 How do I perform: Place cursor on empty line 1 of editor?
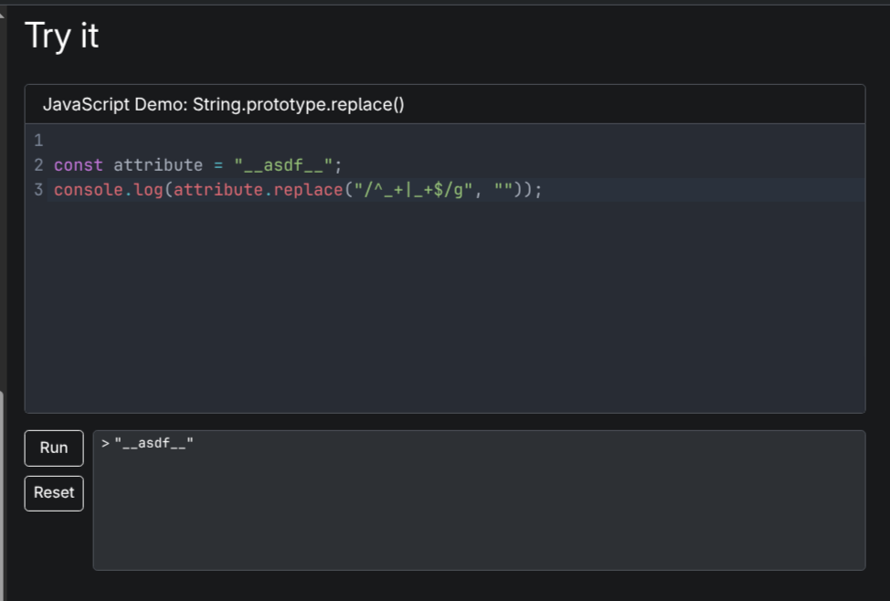(274, 141)
